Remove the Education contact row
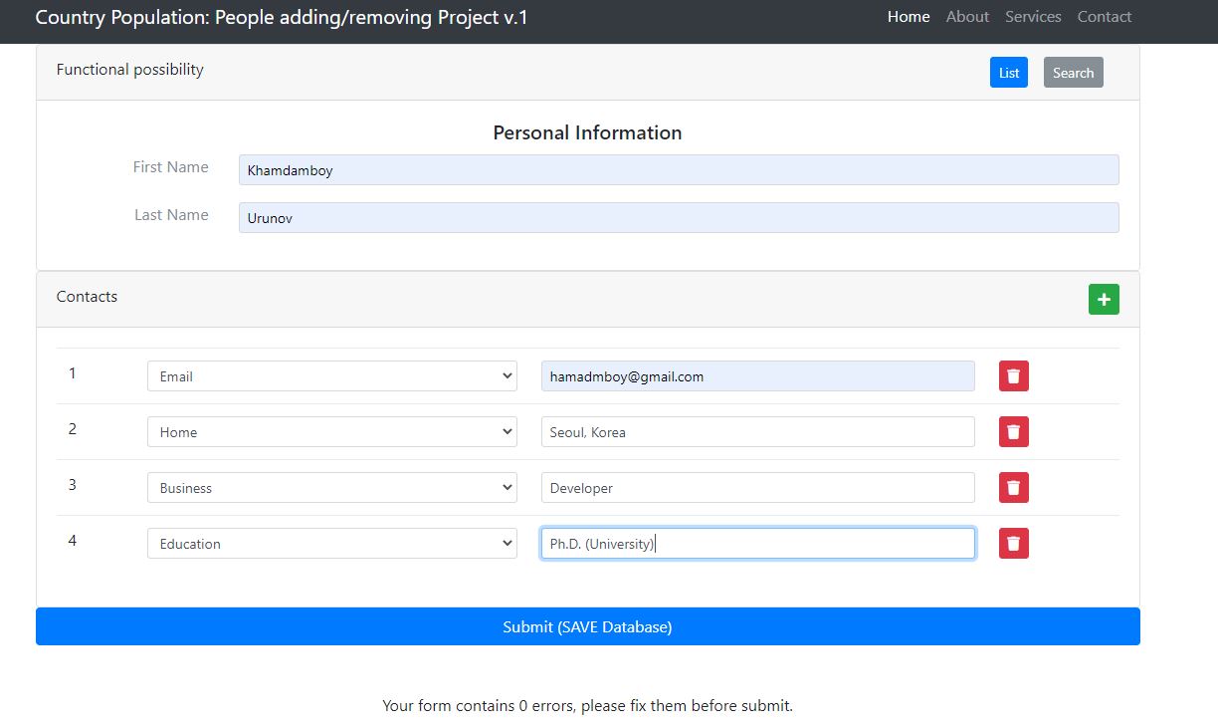1218x726 pixels. pos(1014,544)
